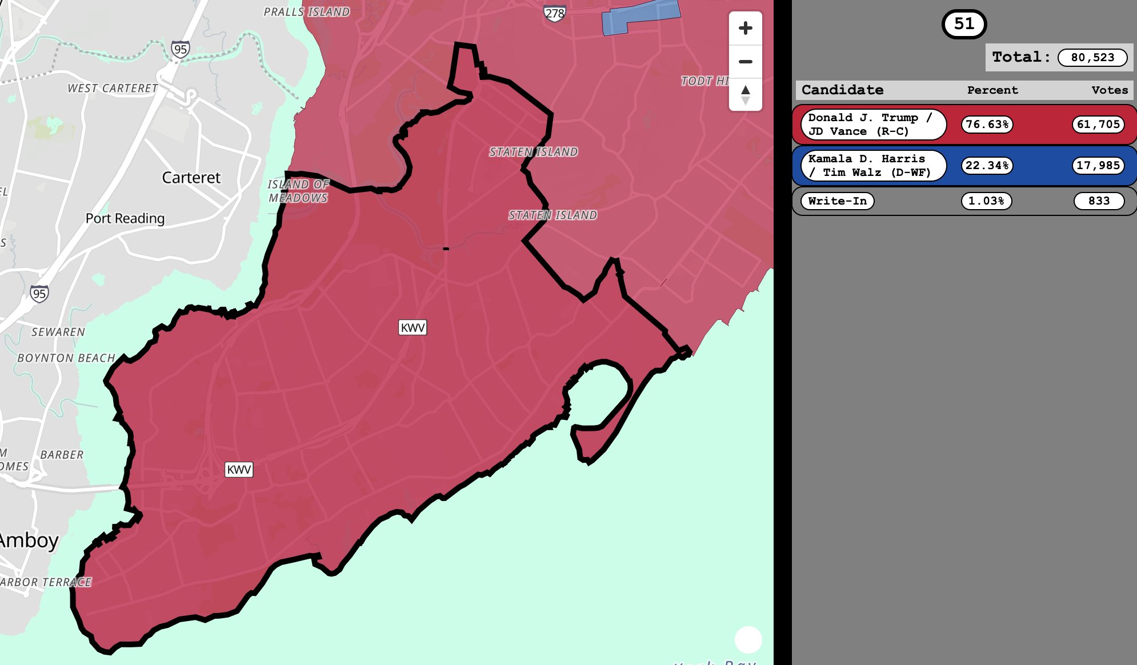Click the compass up arrow control
1137x665 pixels.
tap(746, 90)
